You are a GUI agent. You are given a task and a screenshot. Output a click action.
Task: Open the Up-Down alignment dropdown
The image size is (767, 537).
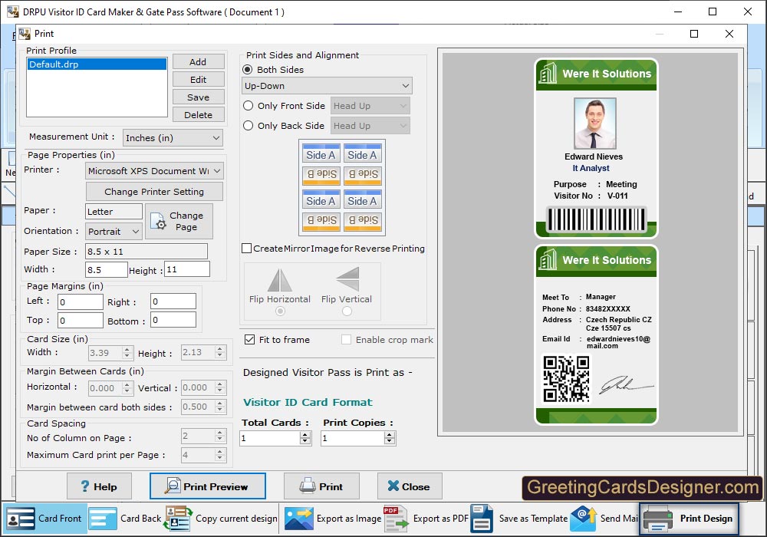point(327,86)
